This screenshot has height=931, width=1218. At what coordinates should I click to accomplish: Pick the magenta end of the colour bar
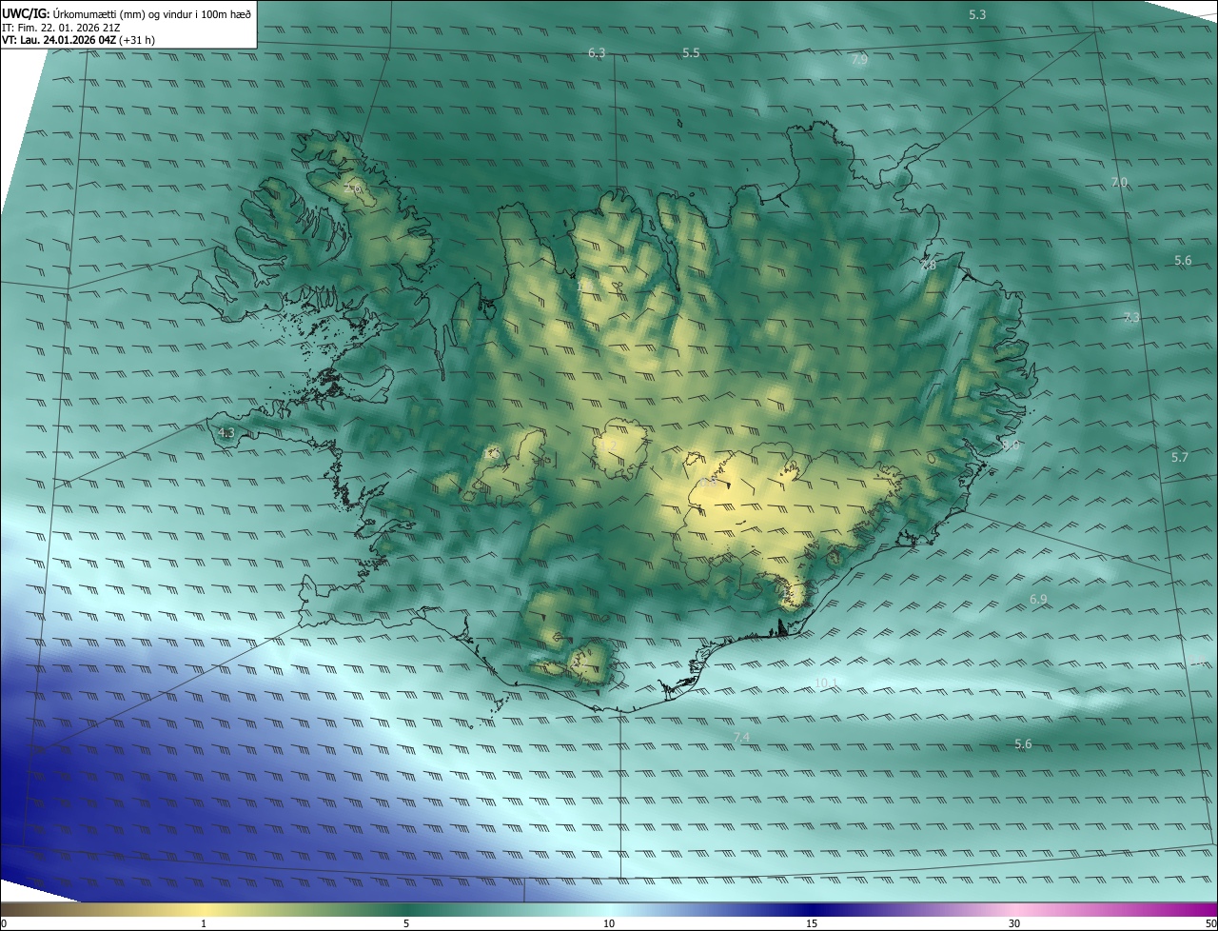[x=1208, y=909]
